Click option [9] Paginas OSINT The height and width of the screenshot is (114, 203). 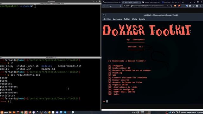(x=118, y=85)
